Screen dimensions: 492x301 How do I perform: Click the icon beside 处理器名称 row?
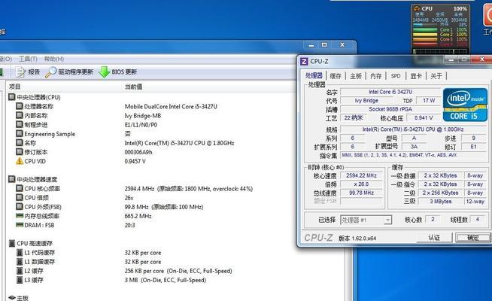tap(20, 106)
